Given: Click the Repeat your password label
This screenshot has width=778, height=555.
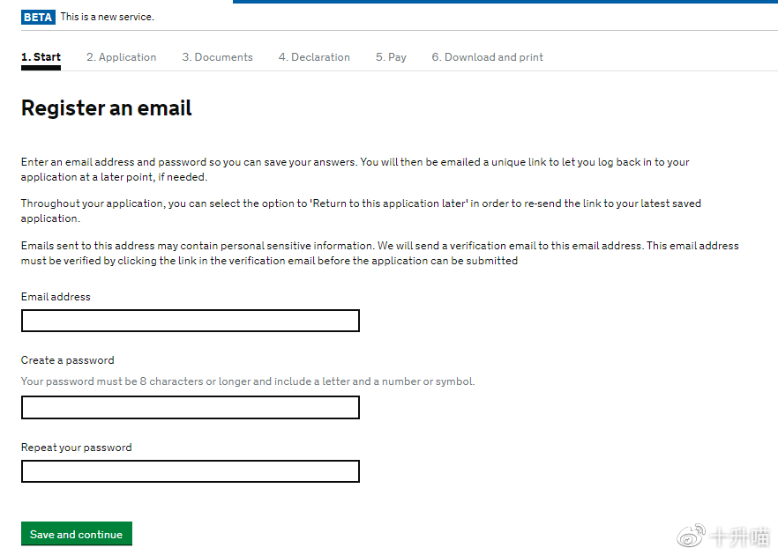Looking at the screenshot, I should tap(77, 448).
